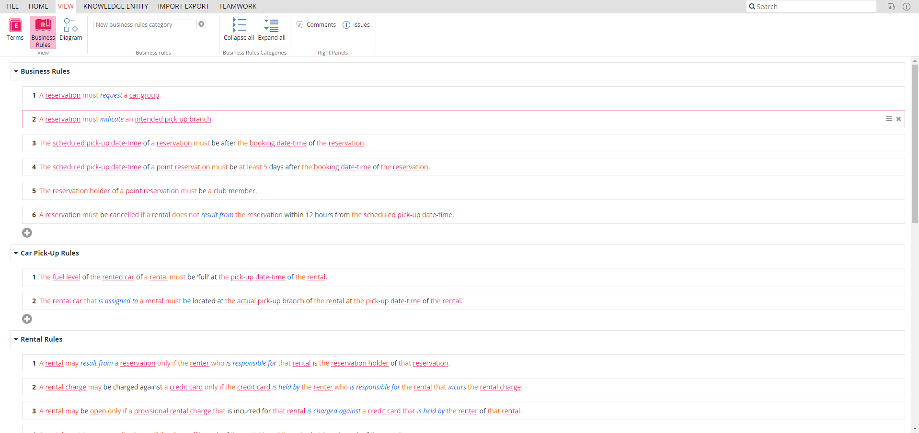This screenshot has height=433, width=919.
Task: Open the menu icon on rule 2
Action: (x=888, y=119)
